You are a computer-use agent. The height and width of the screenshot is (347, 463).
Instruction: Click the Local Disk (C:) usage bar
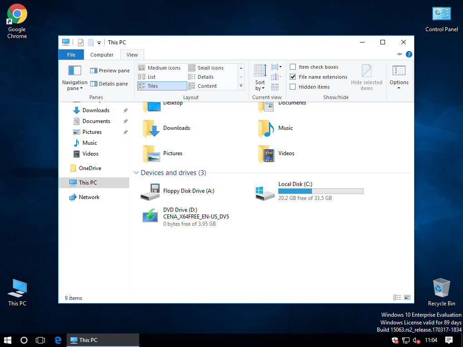pos(321,190)
